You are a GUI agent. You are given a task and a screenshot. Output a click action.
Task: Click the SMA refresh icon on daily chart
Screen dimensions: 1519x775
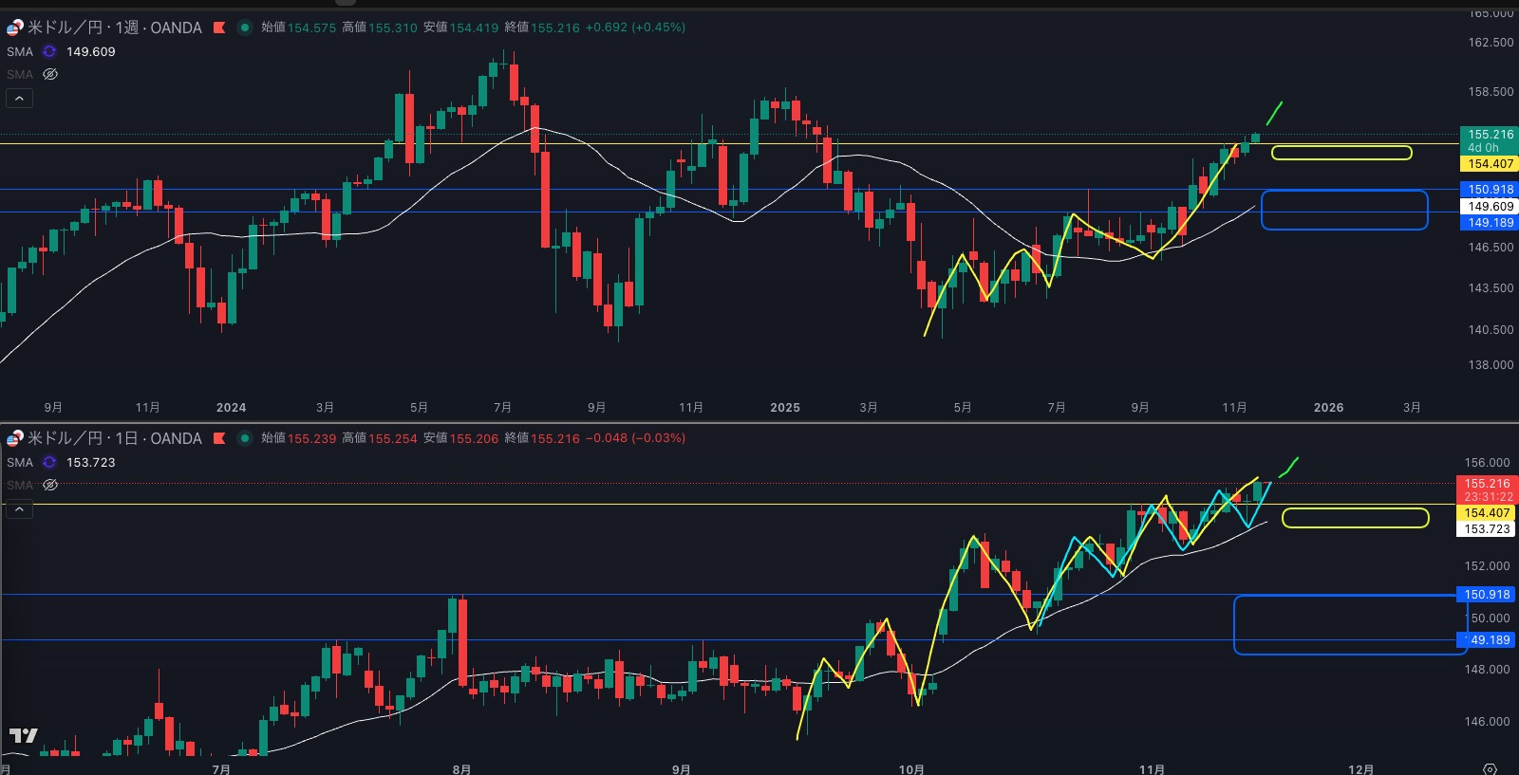point(49,463)
